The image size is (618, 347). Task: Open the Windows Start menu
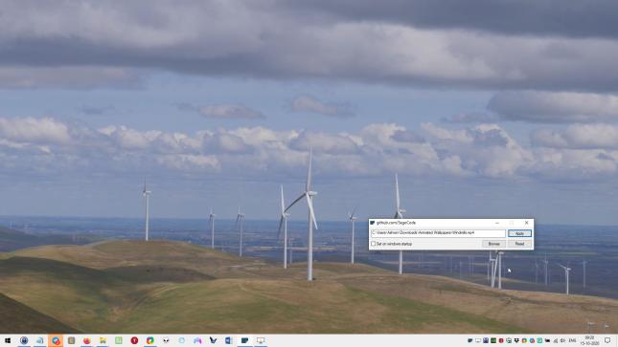pos(8,340)
